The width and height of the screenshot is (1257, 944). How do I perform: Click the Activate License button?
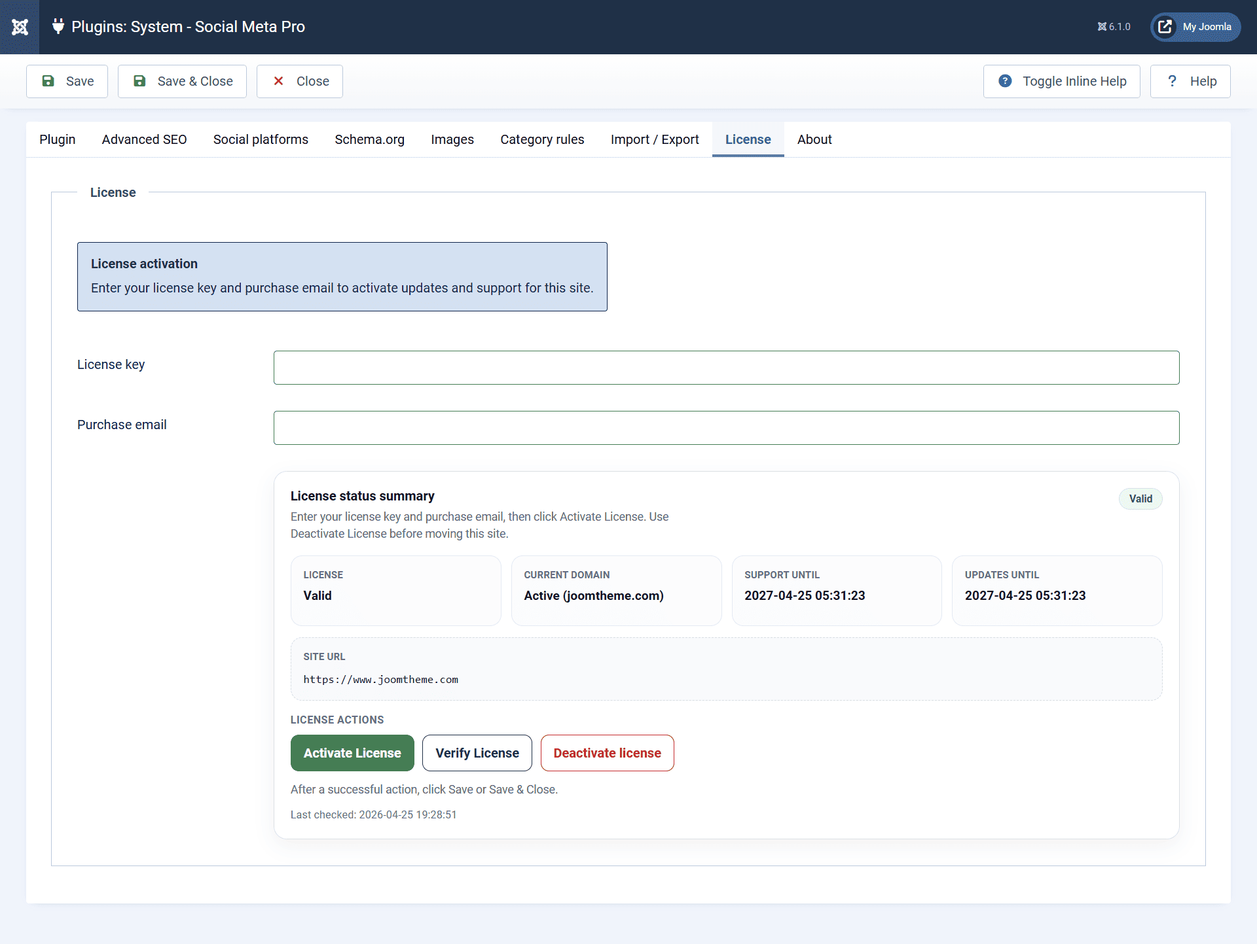pos(352,753)
